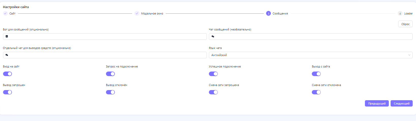Viewport: 416px width, 121px height.
Task: Focus the Чат сообщений input field
Action: 313,37
